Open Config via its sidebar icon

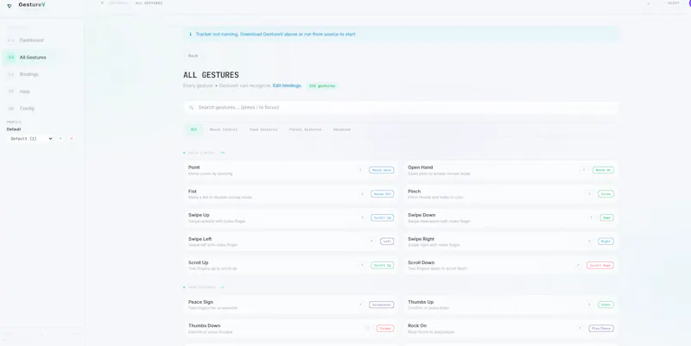tap(11, 109)
